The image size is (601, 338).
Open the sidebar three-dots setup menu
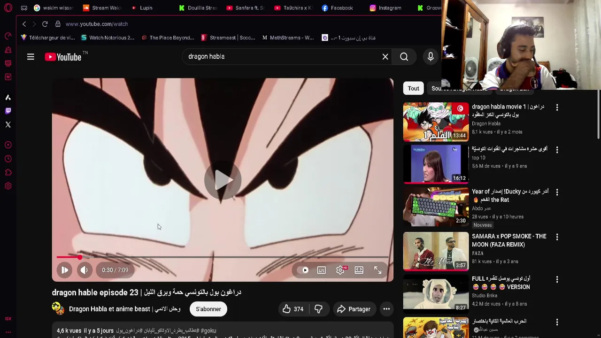pyautogui.click(x=8, y=332)
